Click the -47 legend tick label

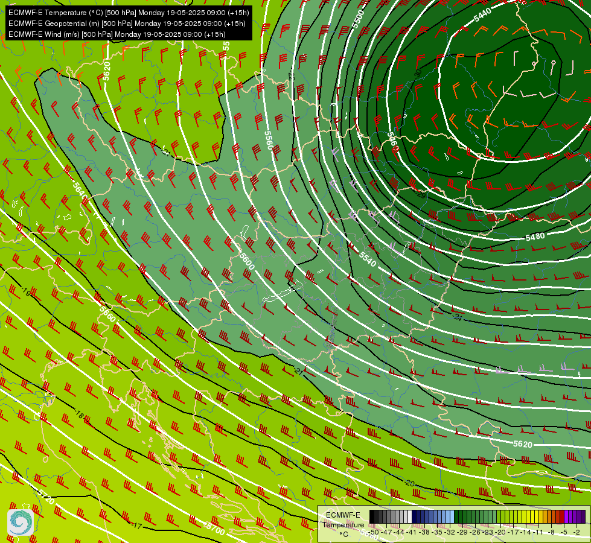387,532
